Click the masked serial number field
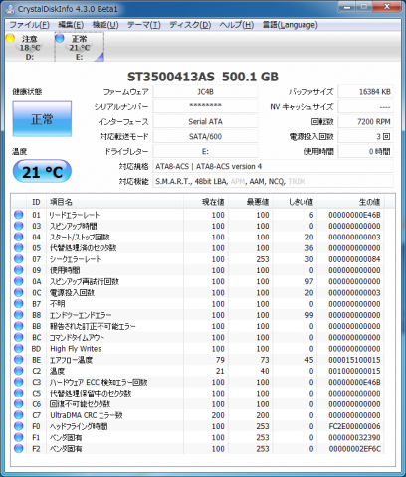406x477 pixels. point(205,106)
